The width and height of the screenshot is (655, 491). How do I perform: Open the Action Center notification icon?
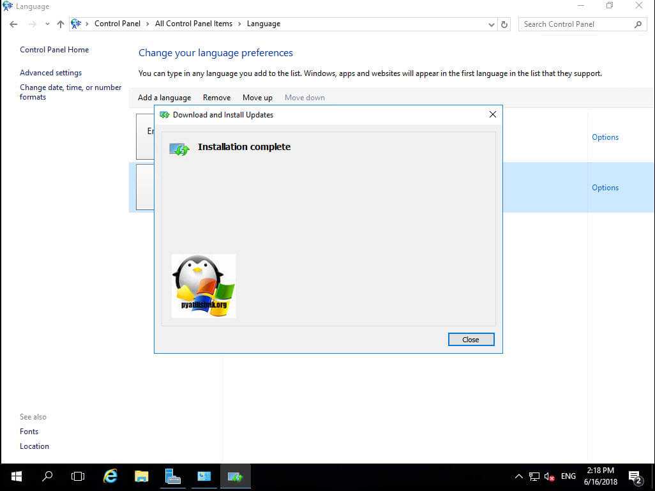(635, 476)
